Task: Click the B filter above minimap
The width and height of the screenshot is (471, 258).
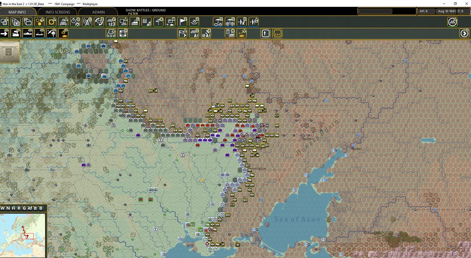Action: (41, 208)
